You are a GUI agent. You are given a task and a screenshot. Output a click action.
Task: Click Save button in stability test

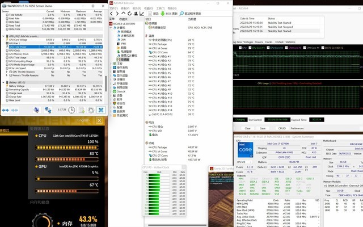coord(263,128)
